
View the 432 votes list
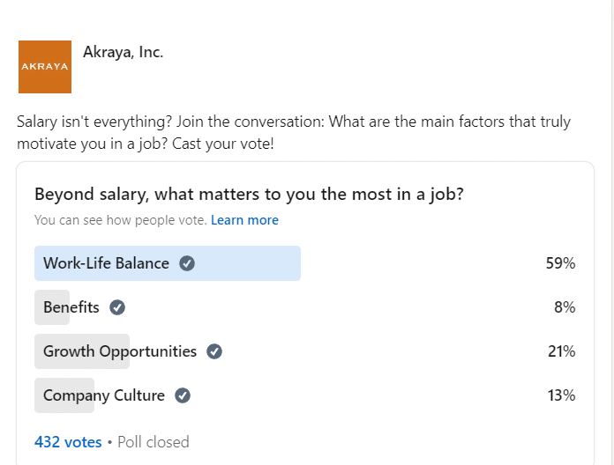(x=68, y=442)
